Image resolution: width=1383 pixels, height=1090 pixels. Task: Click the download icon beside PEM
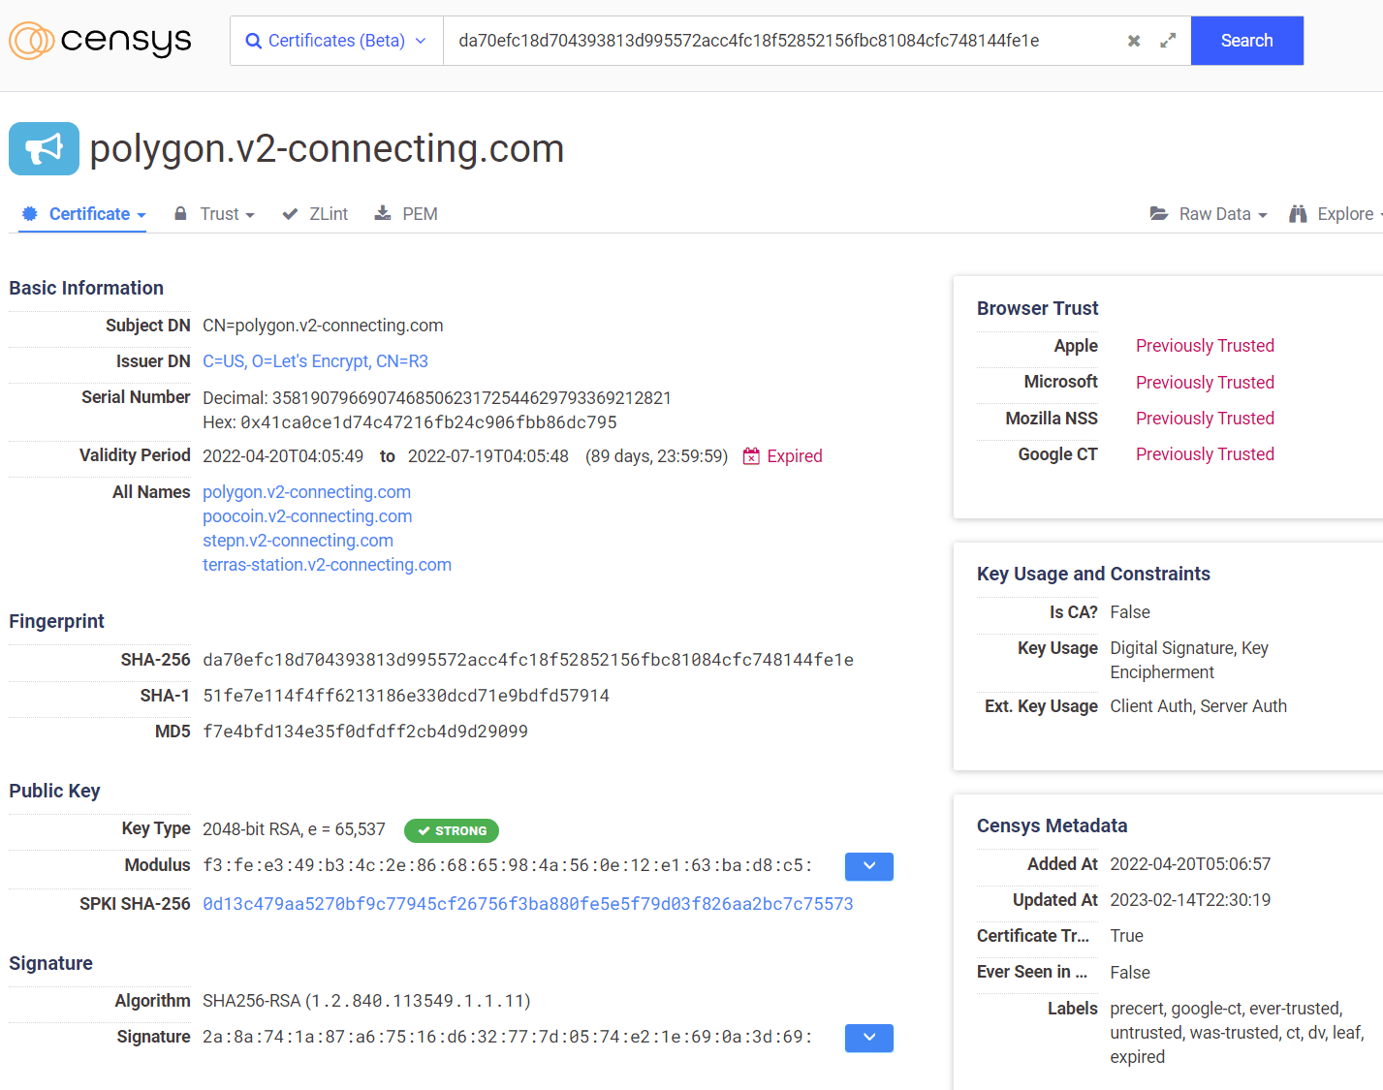[x=383, y=213]
